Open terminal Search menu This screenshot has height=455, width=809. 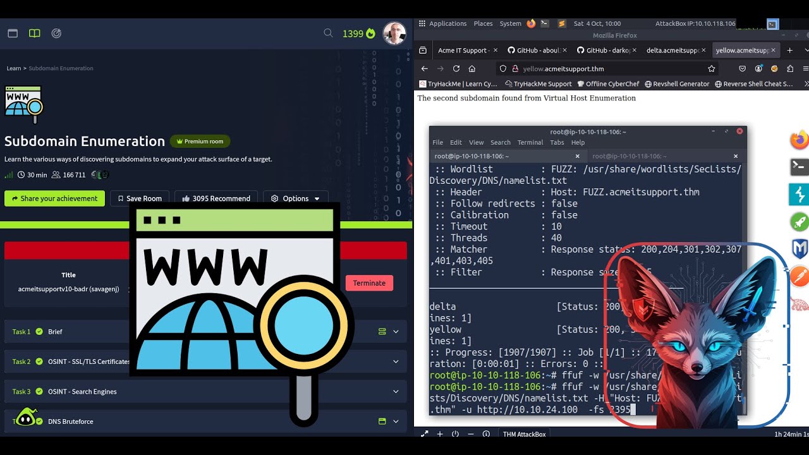click(x=500, y=142)
